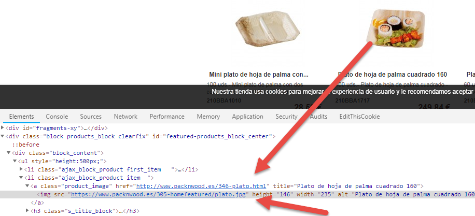Image resolution: width=475 pixels, height=216 pixels.
Task: Click the sushi plate product image
Action: pyautogui.click(x=395, y=28)
